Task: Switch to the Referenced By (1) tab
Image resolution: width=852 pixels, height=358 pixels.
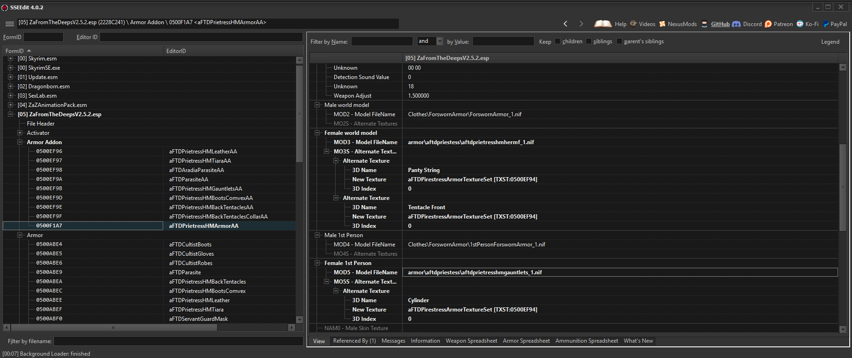Action: click(x=354, y=341)
